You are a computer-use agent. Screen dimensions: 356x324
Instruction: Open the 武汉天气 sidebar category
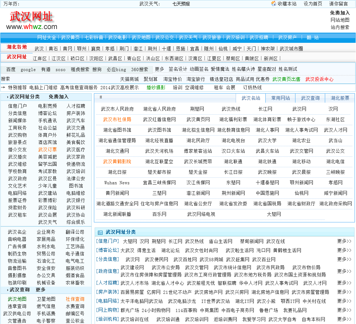(47, 222)
